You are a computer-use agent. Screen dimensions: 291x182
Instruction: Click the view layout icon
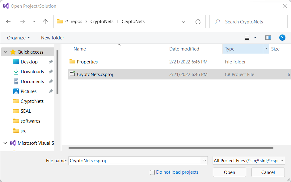[247, 38]
